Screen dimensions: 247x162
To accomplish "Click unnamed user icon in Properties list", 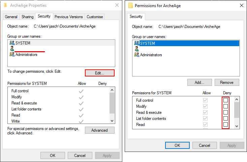I will (x=12, y=48).
